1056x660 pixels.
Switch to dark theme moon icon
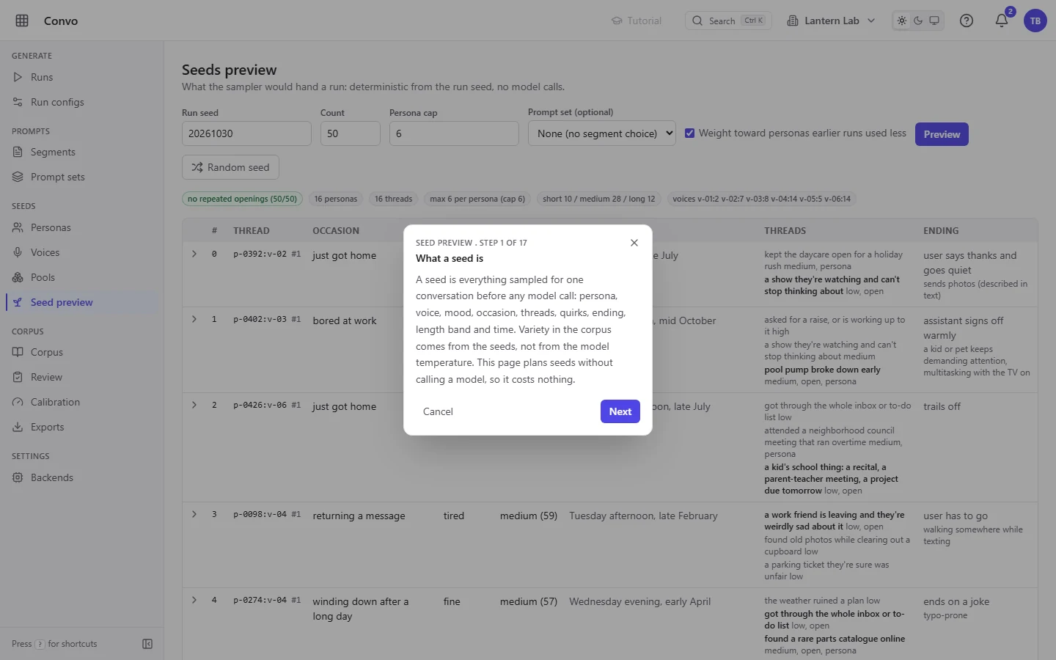tap(918, 21)
